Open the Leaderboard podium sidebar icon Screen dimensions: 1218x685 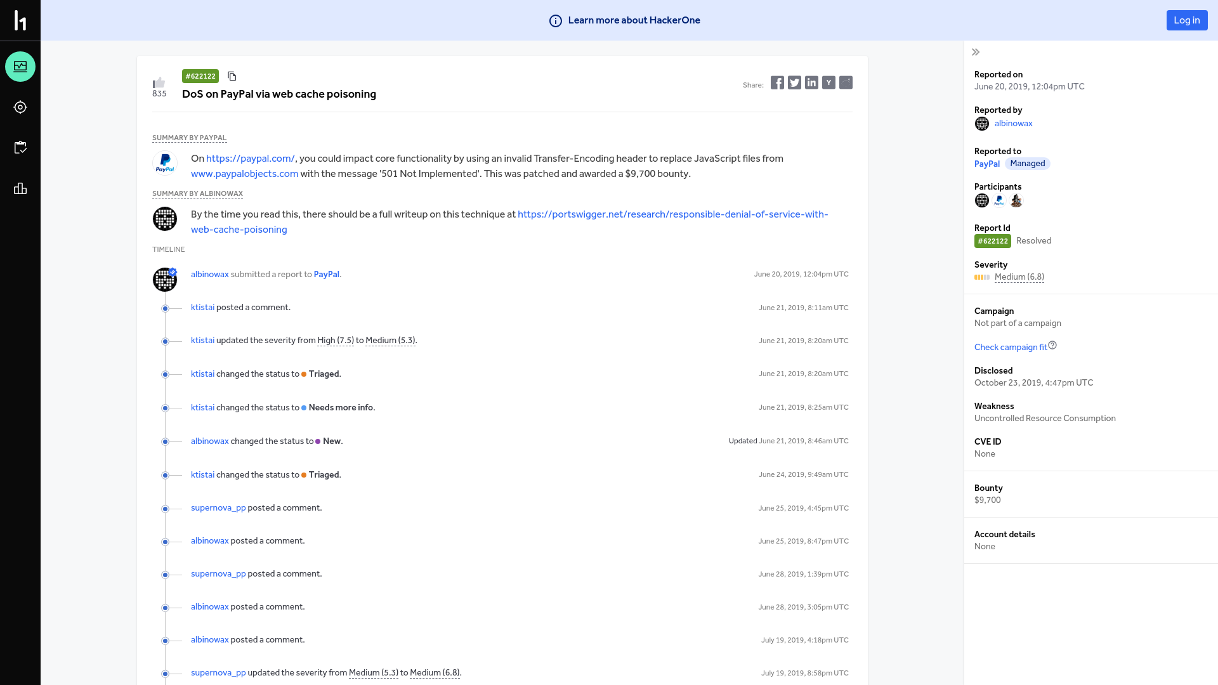[20, 188]
